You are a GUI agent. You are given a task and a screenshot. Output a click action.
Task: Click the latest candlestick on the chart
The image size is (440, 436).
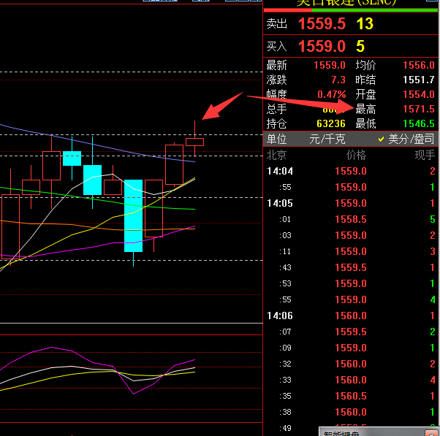click(194, 142)
